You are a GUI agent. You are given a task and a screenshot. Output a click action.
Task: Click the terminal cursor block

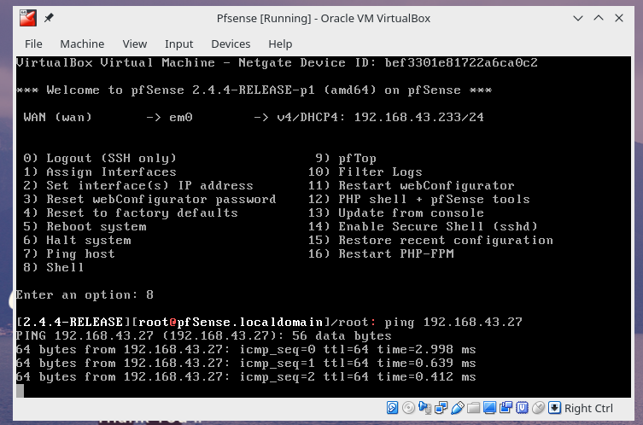(x=20, y=391)
